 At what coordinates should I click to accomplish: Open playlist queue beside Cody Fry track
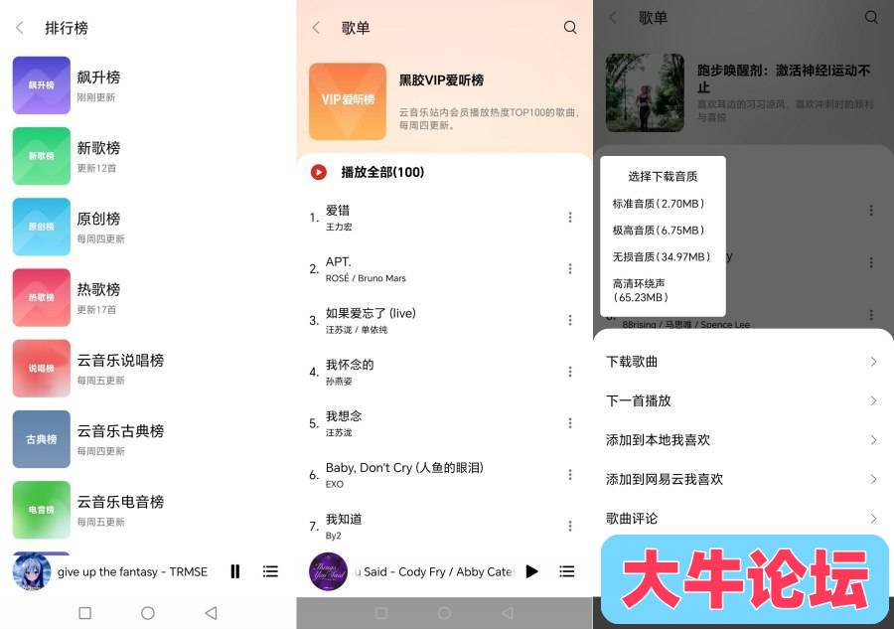click(567, 571)
